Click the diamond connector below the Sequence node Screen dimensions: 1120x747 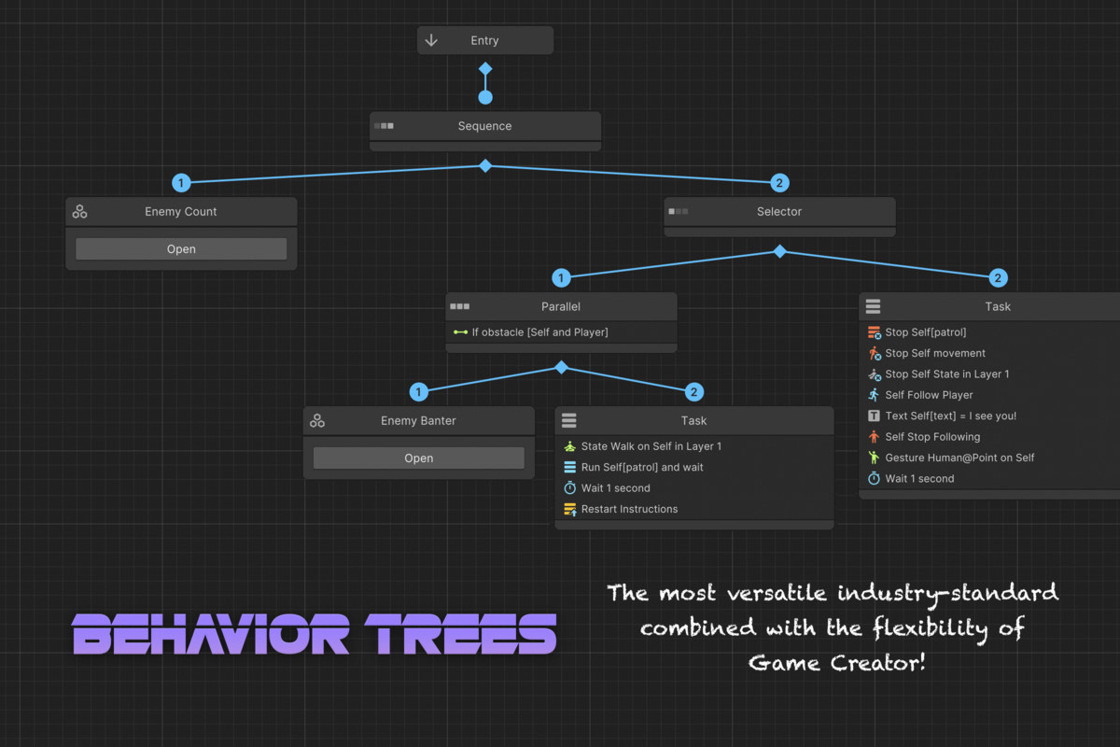point(485,165)
